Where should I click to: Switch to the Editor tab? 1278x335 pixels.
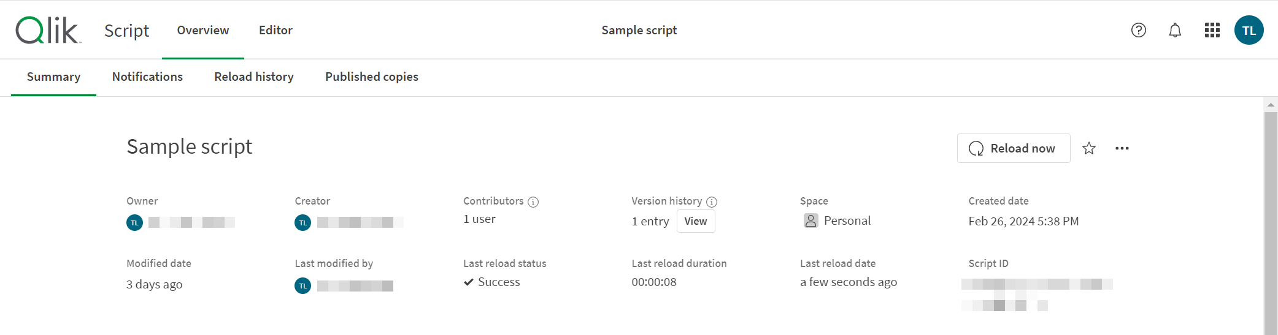coord(275,30)
